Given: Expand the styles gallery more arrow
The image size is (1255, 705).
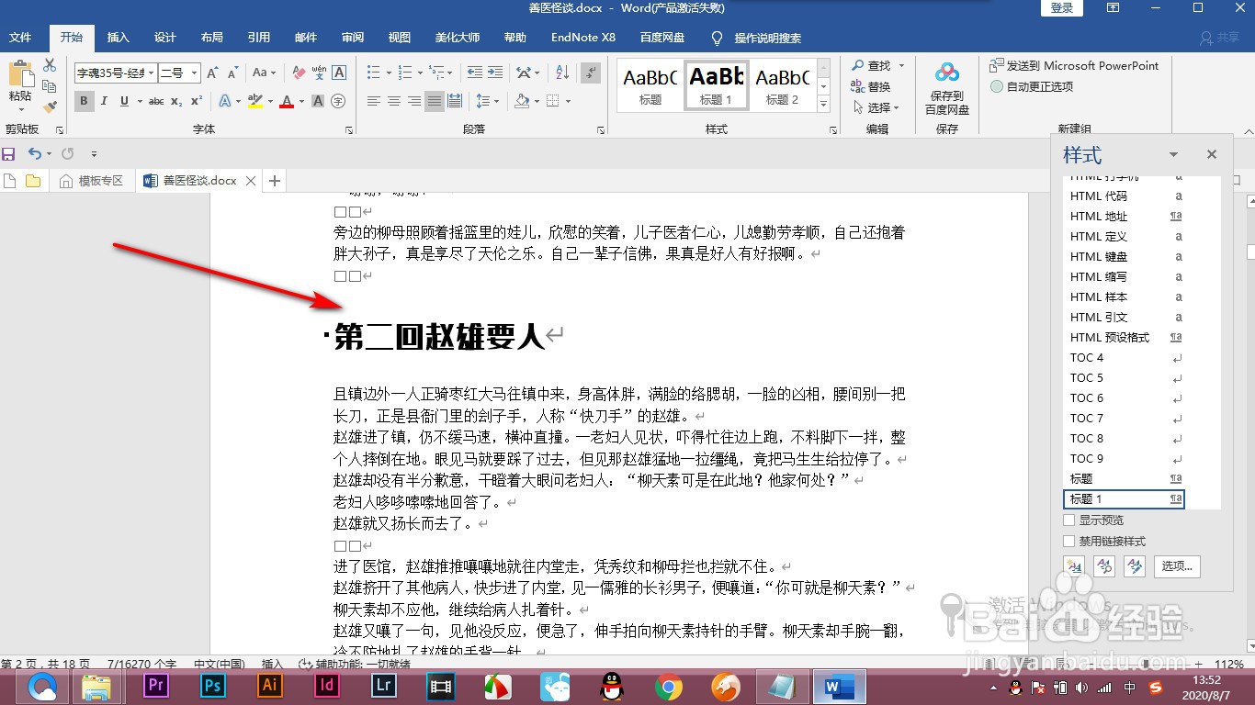Looking at the screenshot, I should coord(824,104).
